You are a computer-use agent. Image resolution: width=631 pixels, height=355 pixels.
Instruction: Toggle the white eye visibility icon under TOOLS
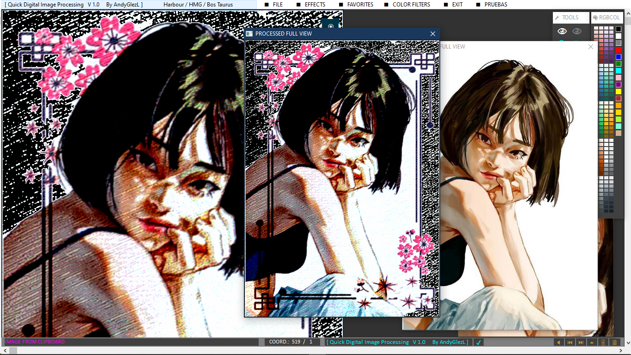[x=562, y=31]
